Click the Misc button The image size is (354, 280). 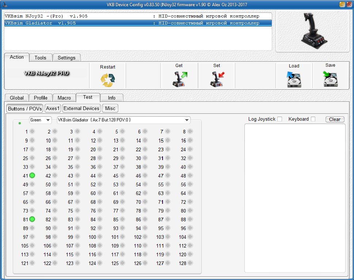(110, 108)
